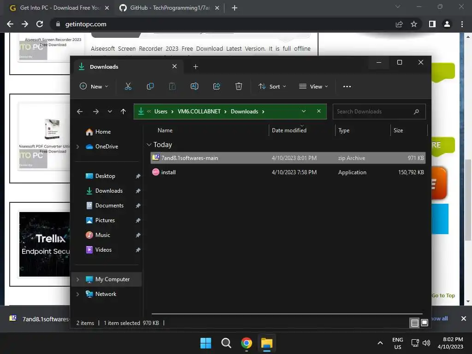The height and width of the screenshot is (354, 472).
Task: Expand OneDrive tree node
Action: coord(77,147)
